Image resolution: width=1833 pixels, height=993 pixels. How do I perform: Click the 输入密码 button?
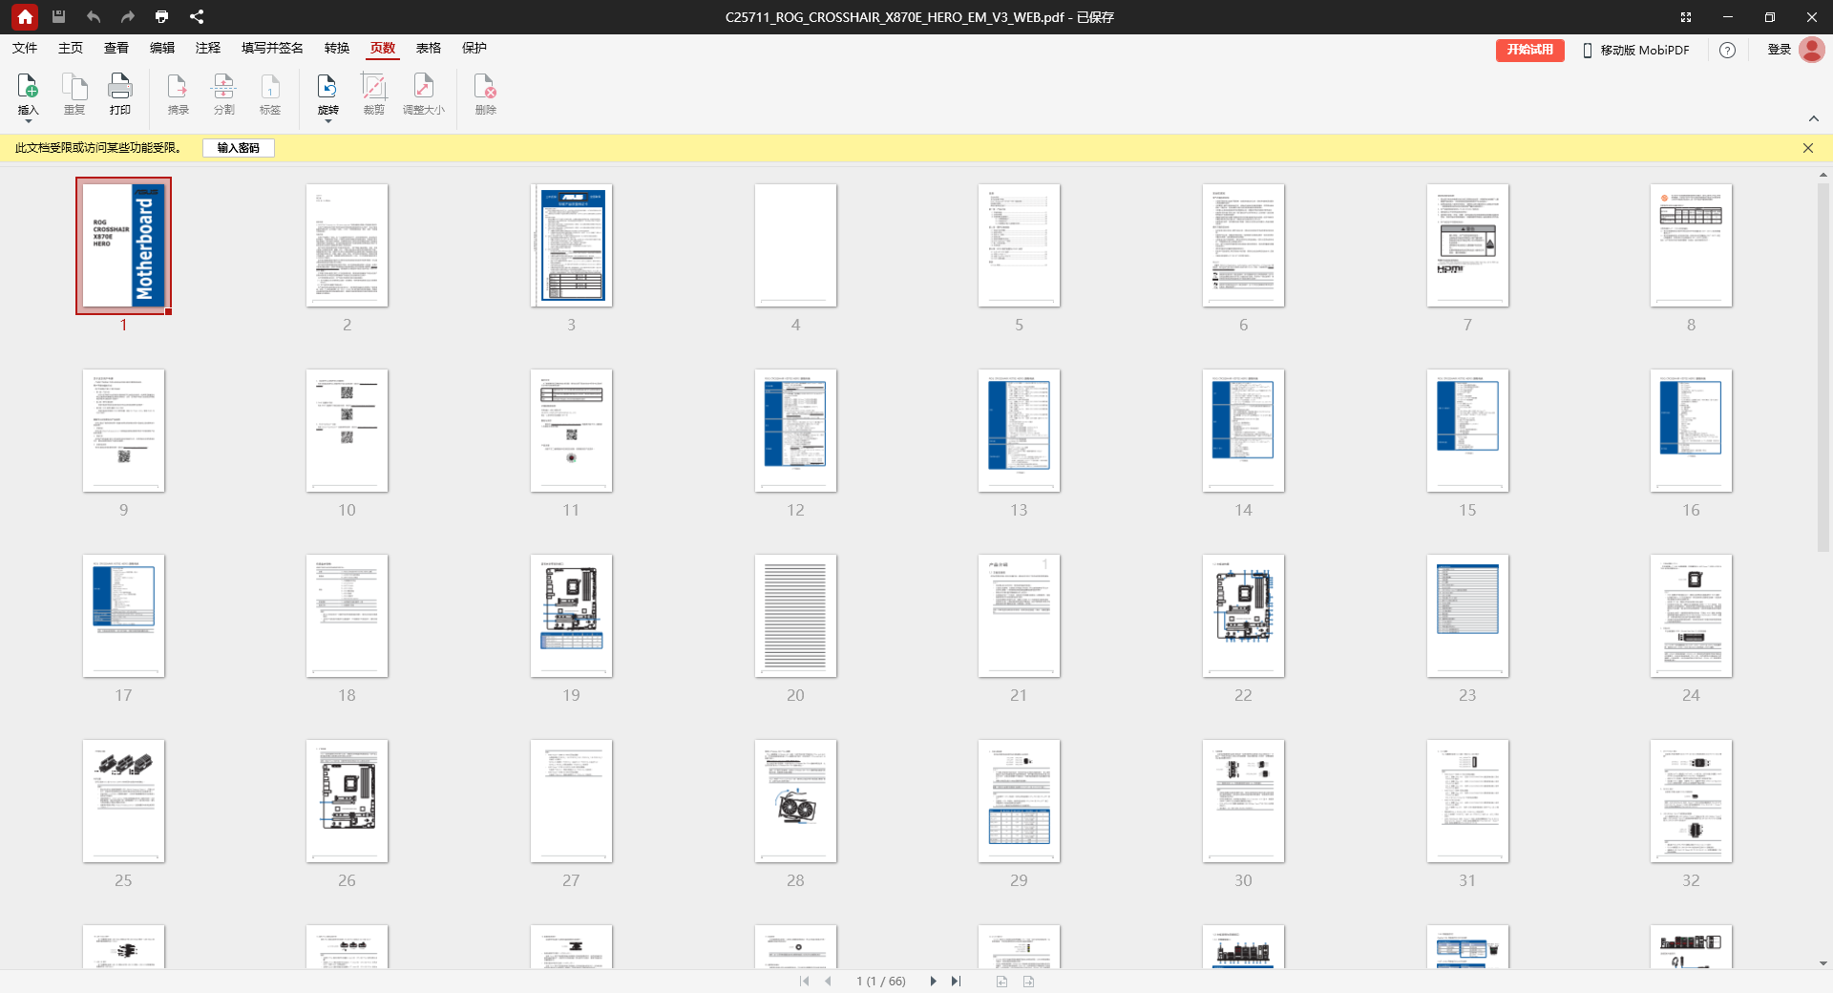pyautogui.click(x=239, y=148)
